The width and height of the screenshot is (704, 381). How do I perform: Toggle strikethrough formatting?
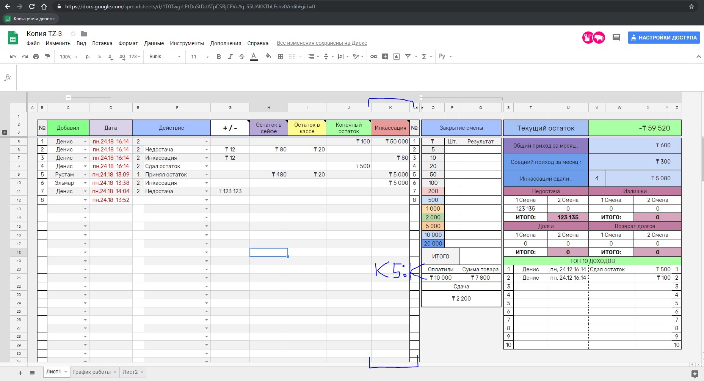coord(242,57)
